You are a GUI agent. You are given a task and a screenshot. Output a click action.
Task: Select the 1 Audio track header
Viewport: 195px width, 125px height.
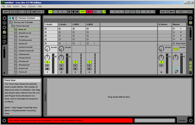51,24
